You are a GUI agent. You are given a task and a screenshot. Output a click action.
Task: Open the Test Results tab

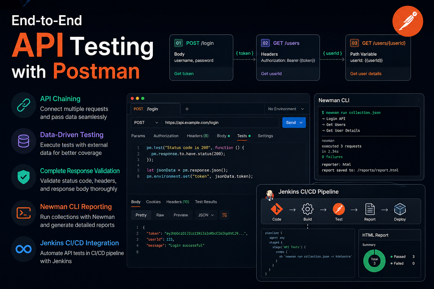(206, 202)
